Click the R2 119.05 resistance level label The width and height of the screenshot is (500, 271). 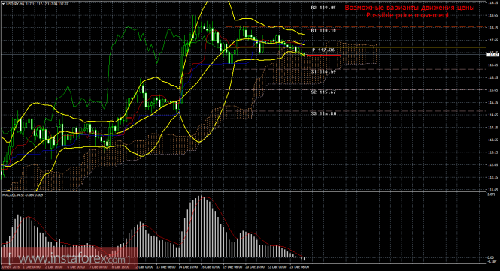(323, 8)
